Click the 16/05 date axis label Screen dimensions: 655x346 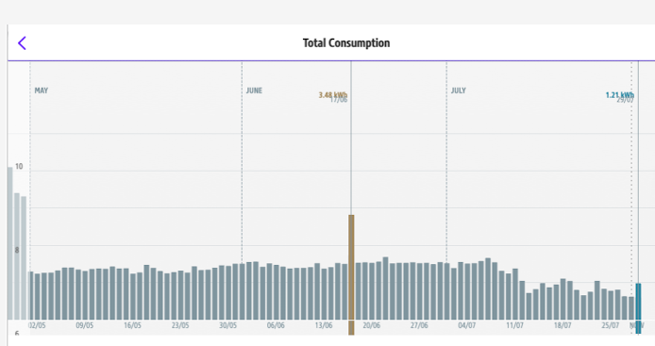(132, 325)
